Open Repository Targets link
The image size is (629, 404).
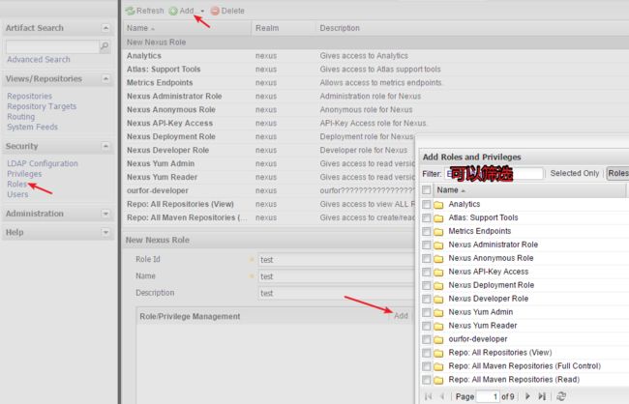42,106
